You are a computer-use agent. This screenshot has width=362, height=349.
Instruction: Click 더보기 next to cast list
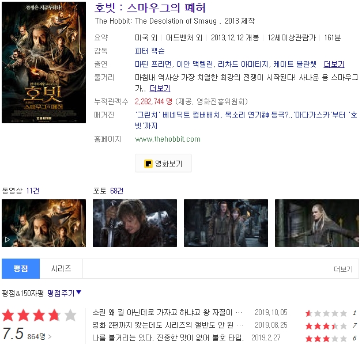[334, 64]
